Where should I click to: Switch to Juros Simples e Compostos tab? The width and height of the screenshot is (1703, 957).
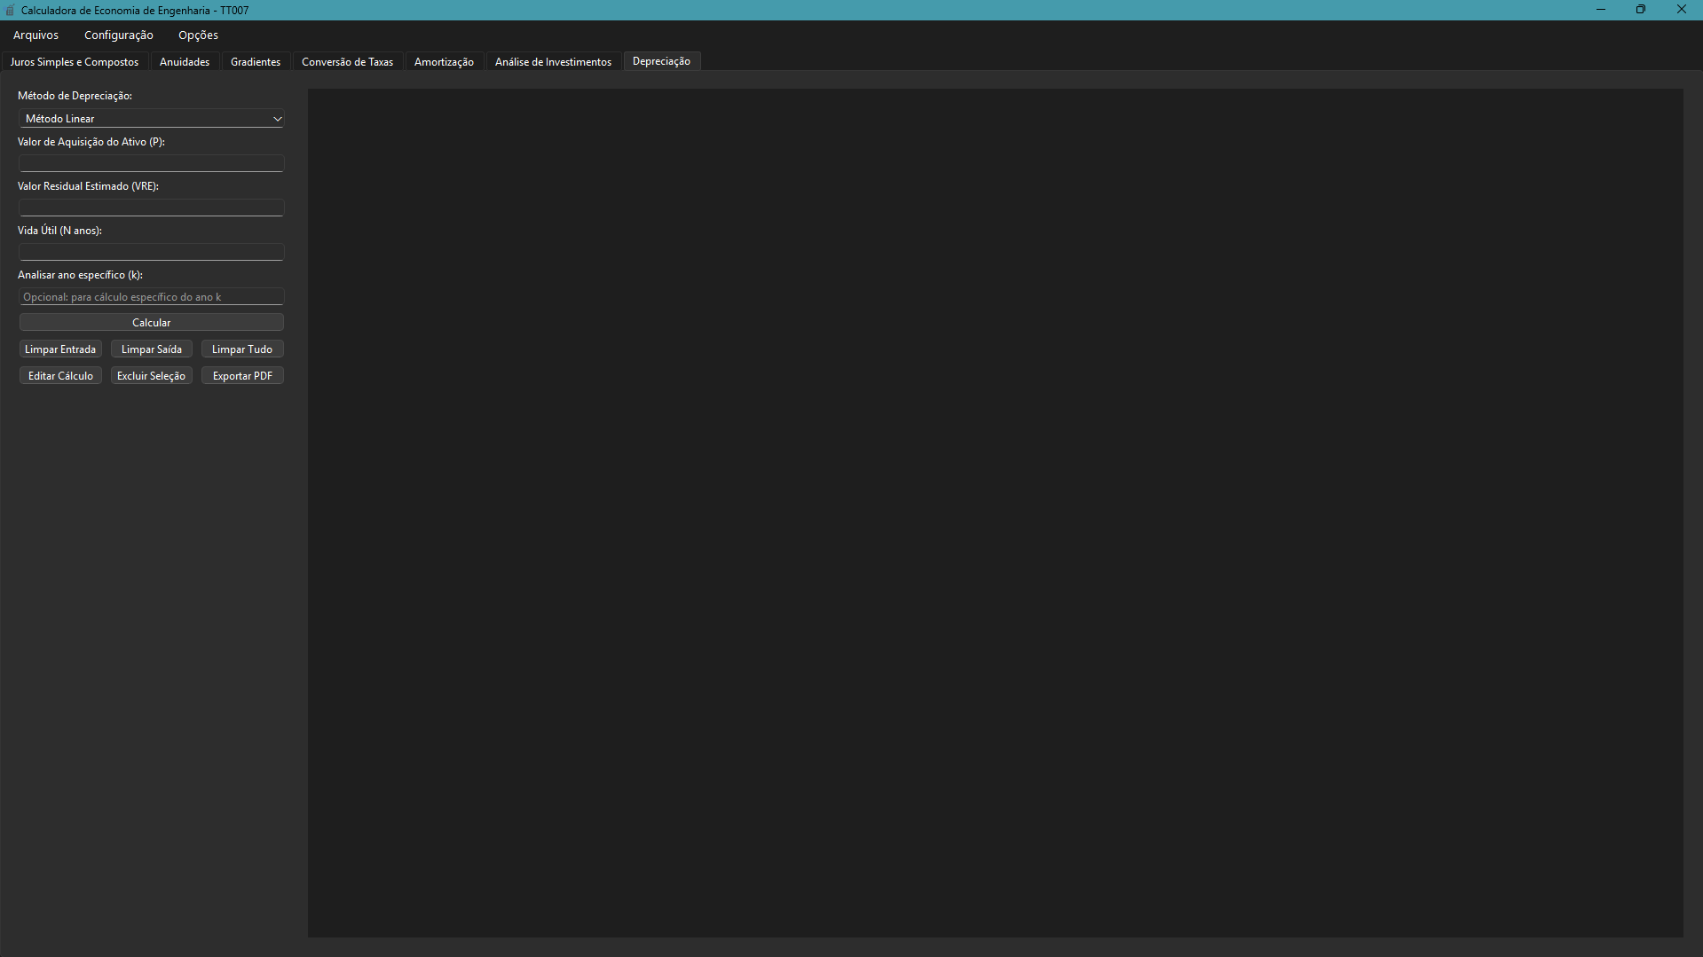(75, 62)
